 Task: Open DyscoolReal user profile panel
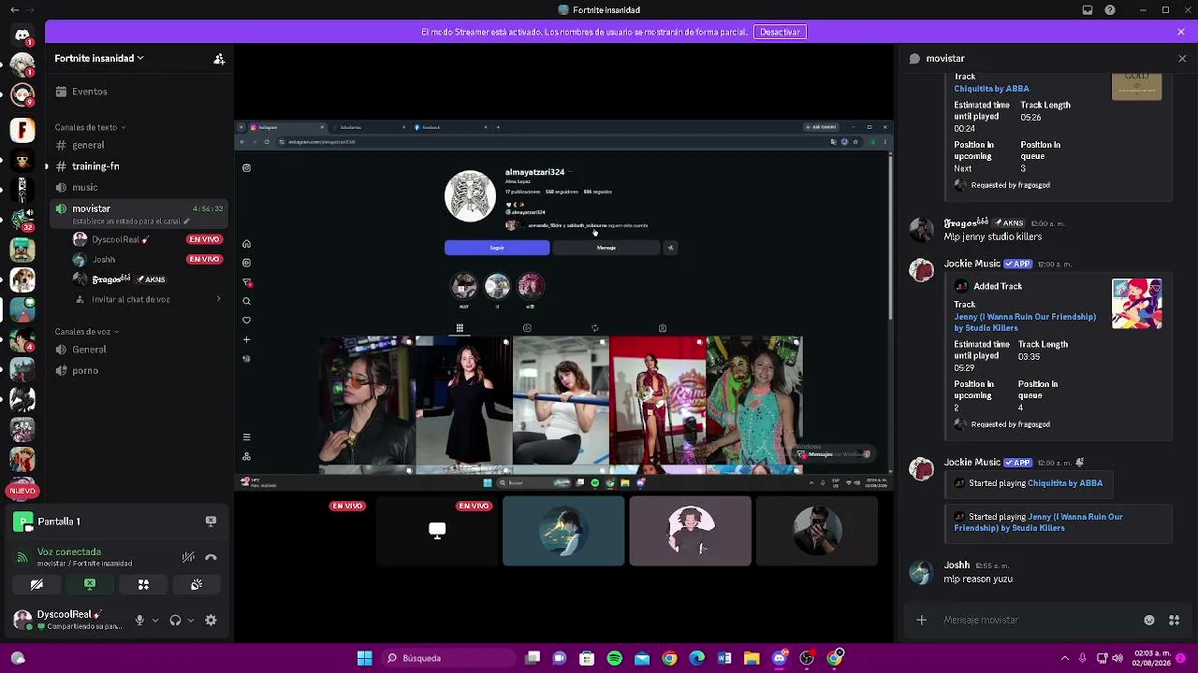point(67,620)
